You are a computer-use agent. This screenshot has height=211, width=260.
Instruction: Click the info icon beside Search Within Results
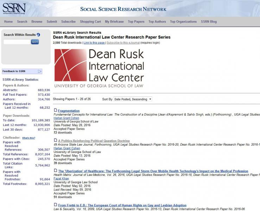click(x=38, y=35)
